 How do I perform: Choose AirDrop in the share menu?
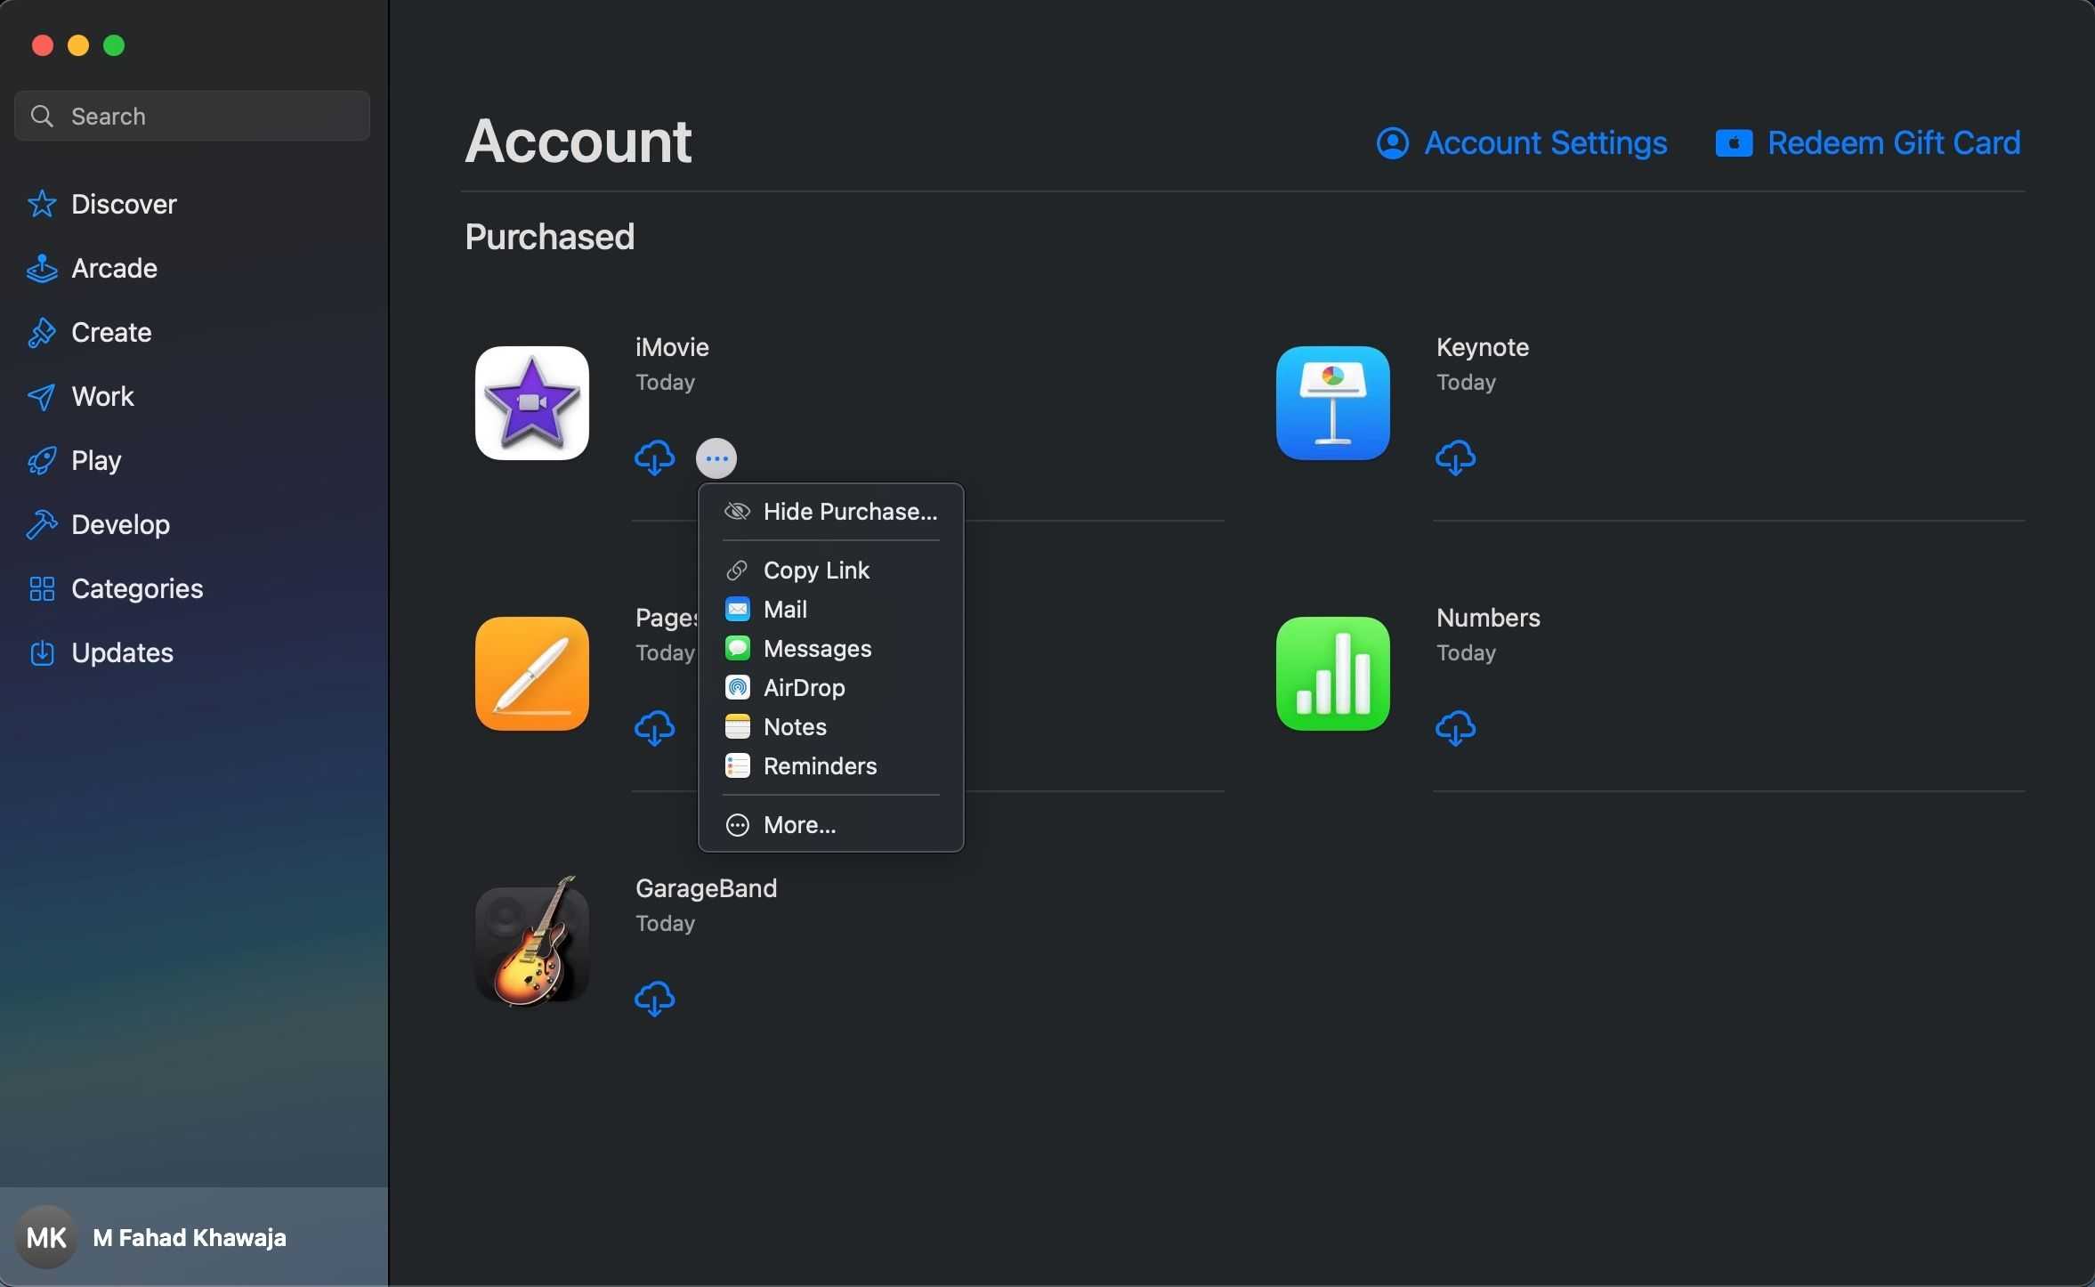831,688
